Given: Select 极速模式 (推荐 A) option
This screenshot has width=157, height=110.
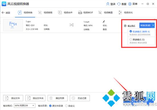Looking at the screenshot, I should tap(141, 33).
